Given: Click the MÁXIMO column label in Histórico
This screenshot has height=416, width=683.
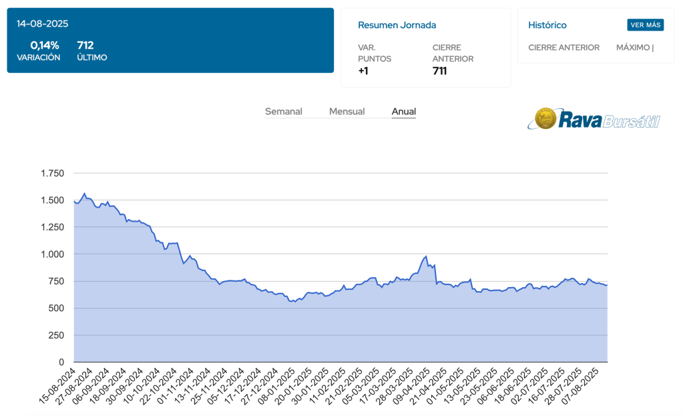Looking at the screenshot, I should coord(634,47).
